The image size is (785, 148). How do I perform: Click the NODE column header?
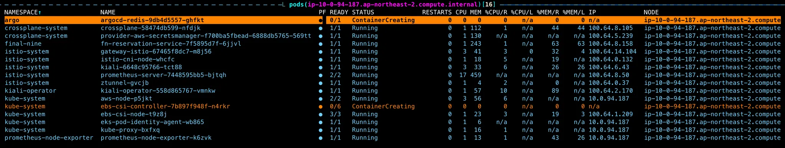click(651, 12)
